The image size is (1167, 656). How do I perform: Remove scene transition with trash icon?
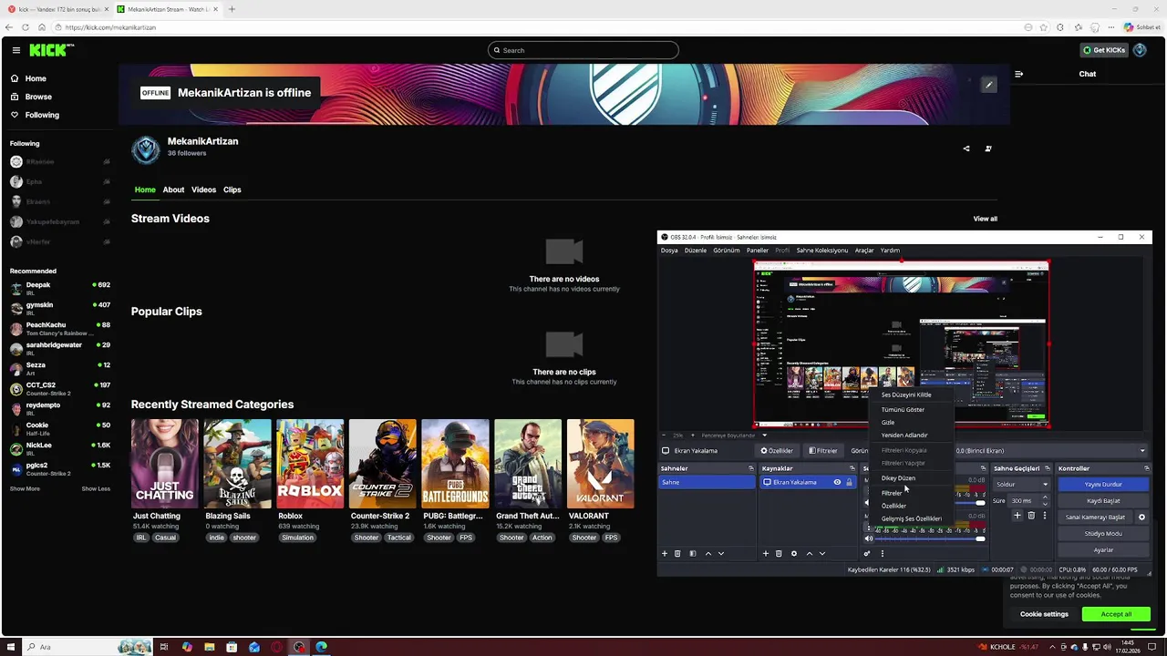tap(1031, 516)
